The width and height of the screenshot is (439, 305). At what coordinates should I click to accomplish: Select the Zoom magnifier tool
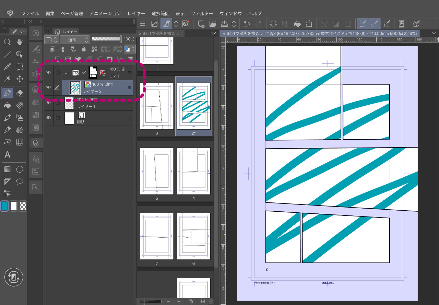(7, 42)
